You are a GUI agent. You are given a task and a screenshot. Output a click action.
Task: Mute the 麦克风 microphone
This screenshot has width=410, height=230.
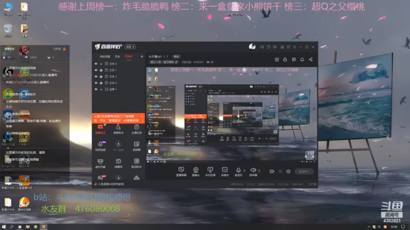point(238,172)
